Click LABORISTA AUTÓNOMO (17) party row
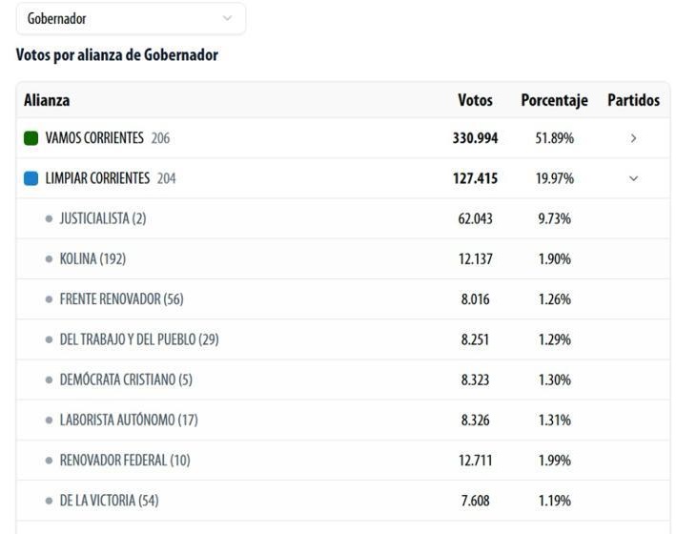 point(129,420)
